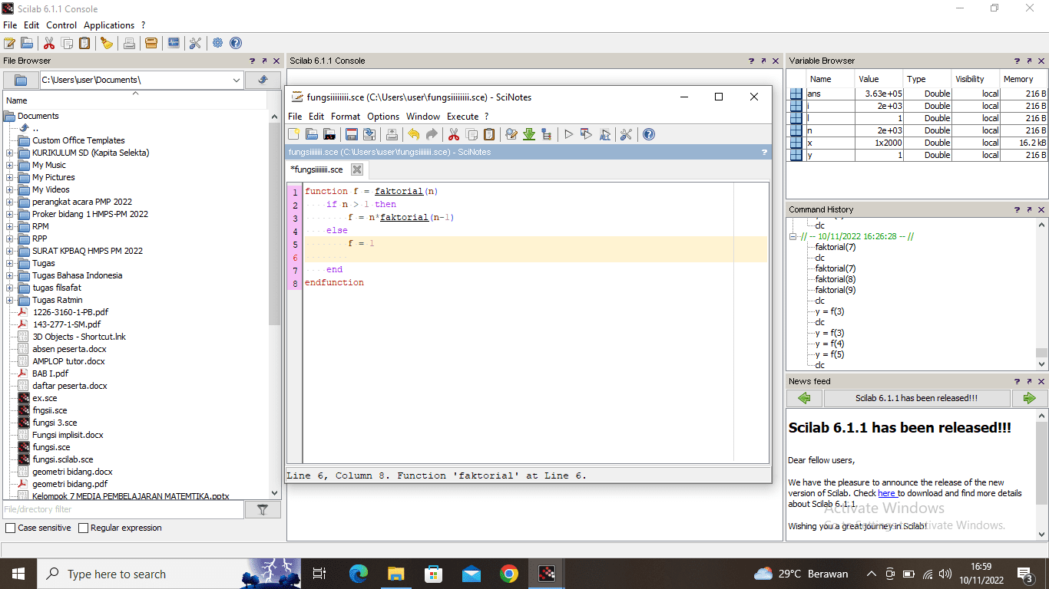Open SciNotes preferences wrench icon

[626, 134]
